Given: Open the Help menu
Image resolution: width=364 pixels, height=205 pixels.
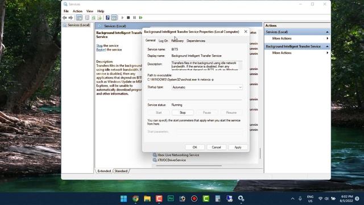Looking at the screenshot, I should point(101,11).
